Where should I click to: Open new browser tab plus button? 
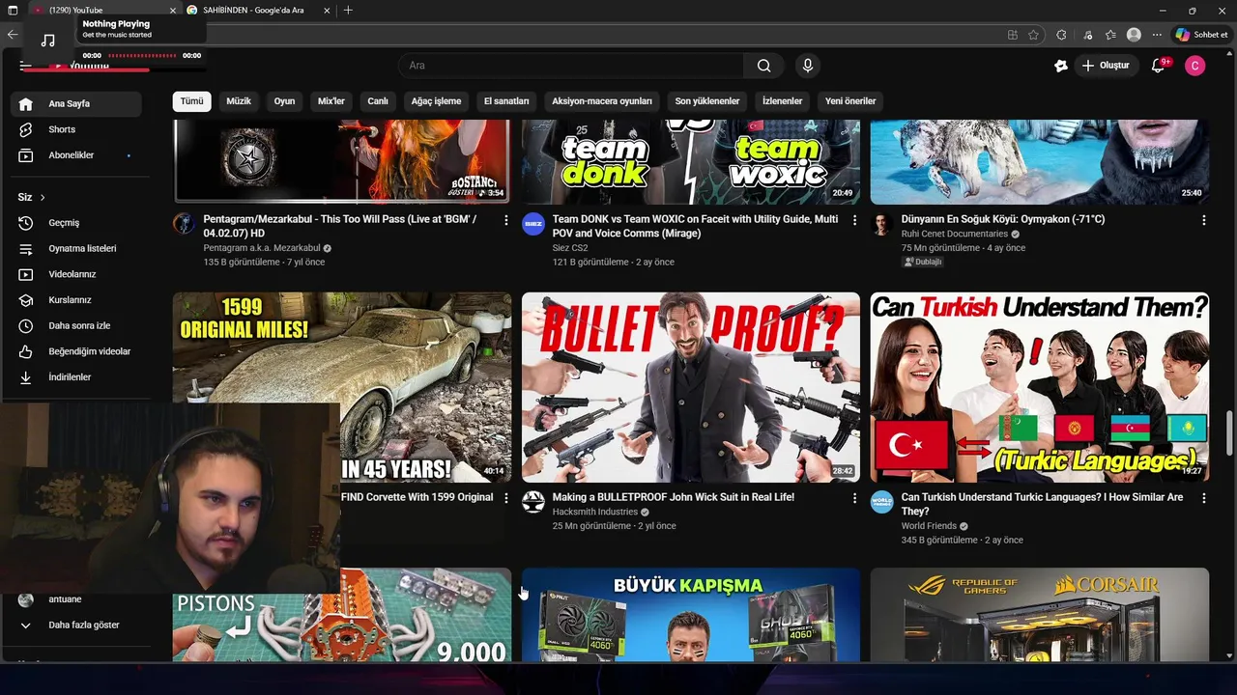click(x=348, y=10)
